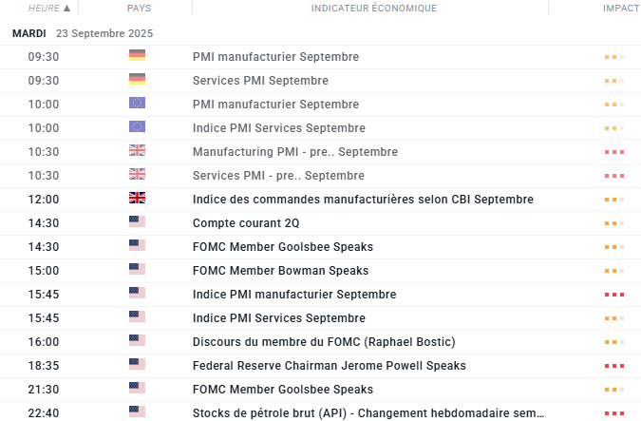Open FOMC Member Bowman Speaks event
Viewport: 641px width, 421px height.
click(x=280, y=271)
